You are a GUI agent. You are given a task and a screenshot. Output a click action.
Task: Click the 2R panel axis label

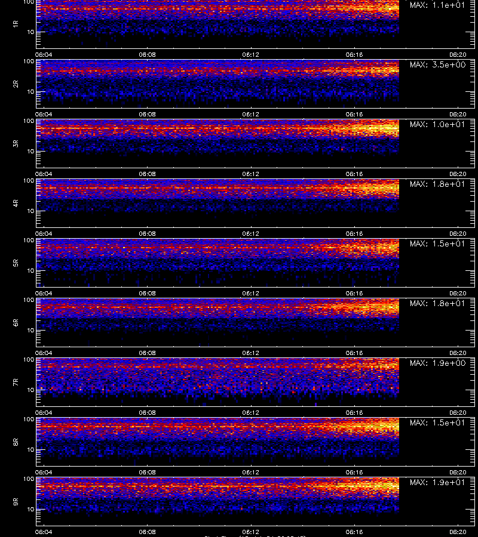(x=16, y=84)
